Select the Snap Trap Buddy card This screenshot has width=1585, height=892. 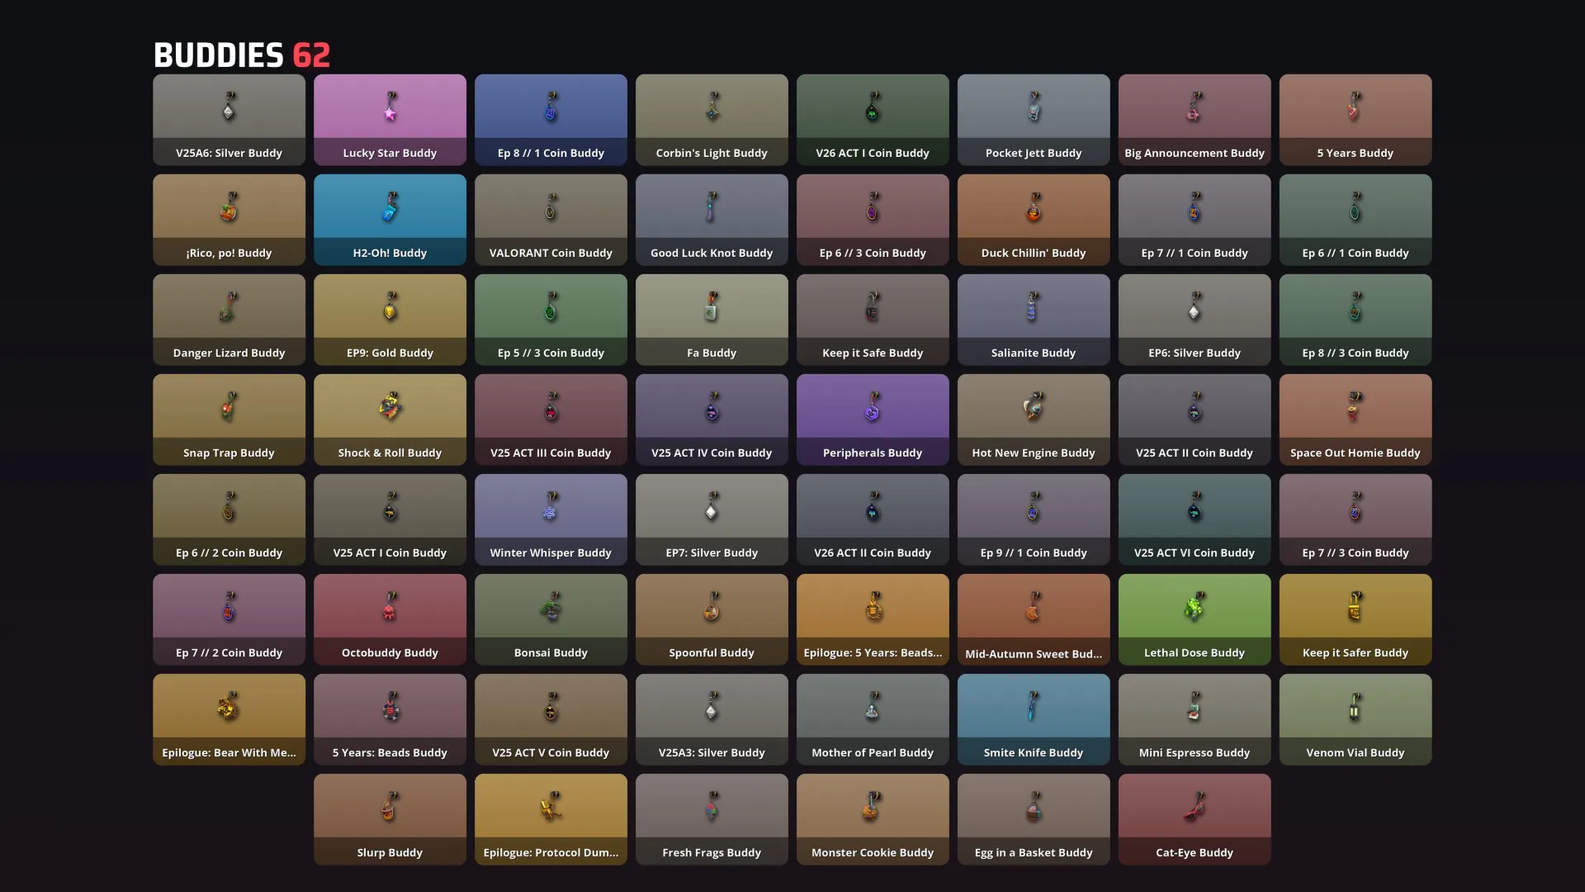coord(229,420)
